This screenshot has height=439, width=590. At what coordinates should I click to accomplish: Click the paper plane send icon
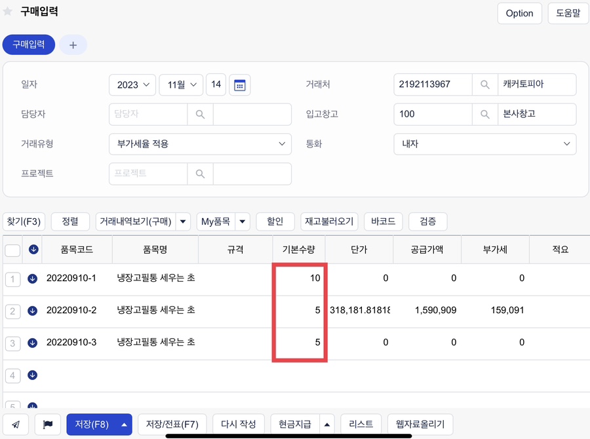16,425
